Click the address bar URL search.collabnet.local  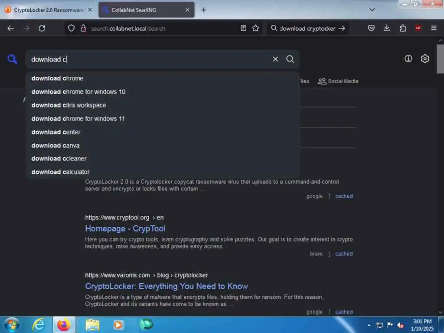click(128, 28)
